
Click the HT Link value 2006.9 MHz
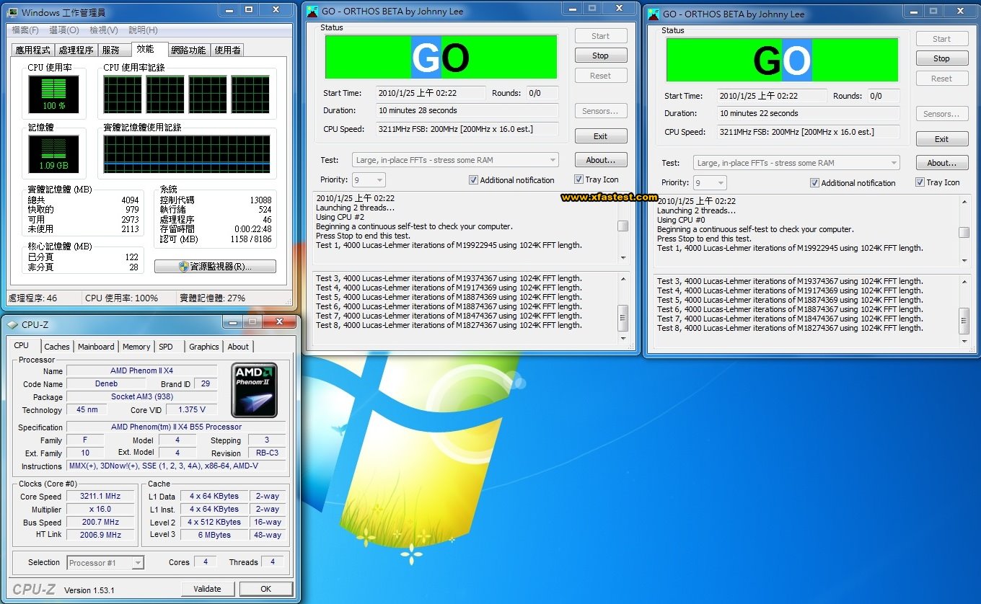pyautogui.click(x=100, y=535)
